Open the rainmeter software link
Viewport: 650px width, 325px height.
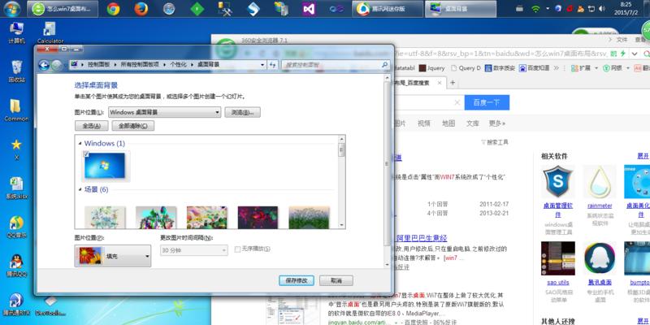pyautogui.click(x=600, y=206)
